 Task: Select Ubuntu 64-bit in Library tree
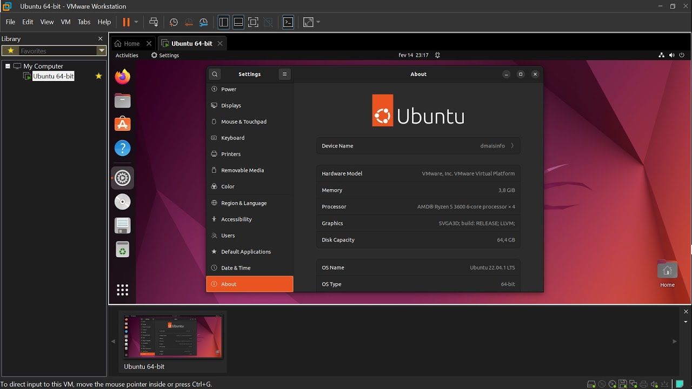tap(53, 76)
